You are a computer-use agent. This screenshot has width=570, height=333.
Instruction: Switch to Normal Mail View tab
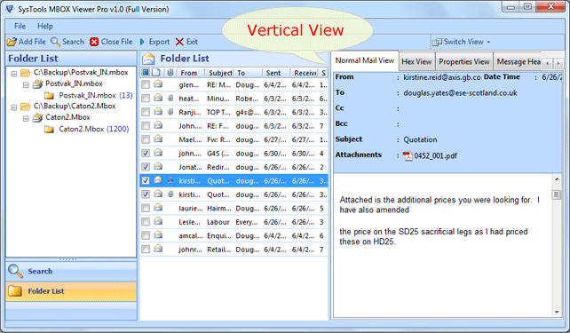click(365, 60)
